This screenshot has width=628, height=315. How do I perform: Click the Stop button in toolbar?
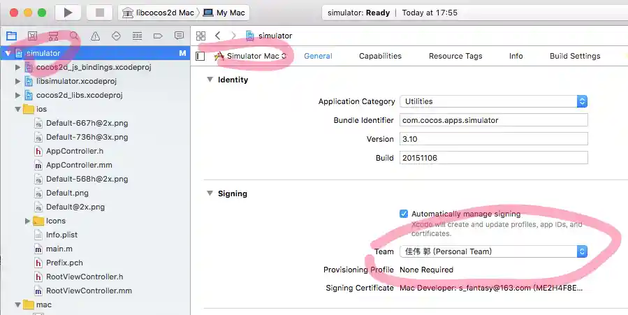(x=99, y=13)
